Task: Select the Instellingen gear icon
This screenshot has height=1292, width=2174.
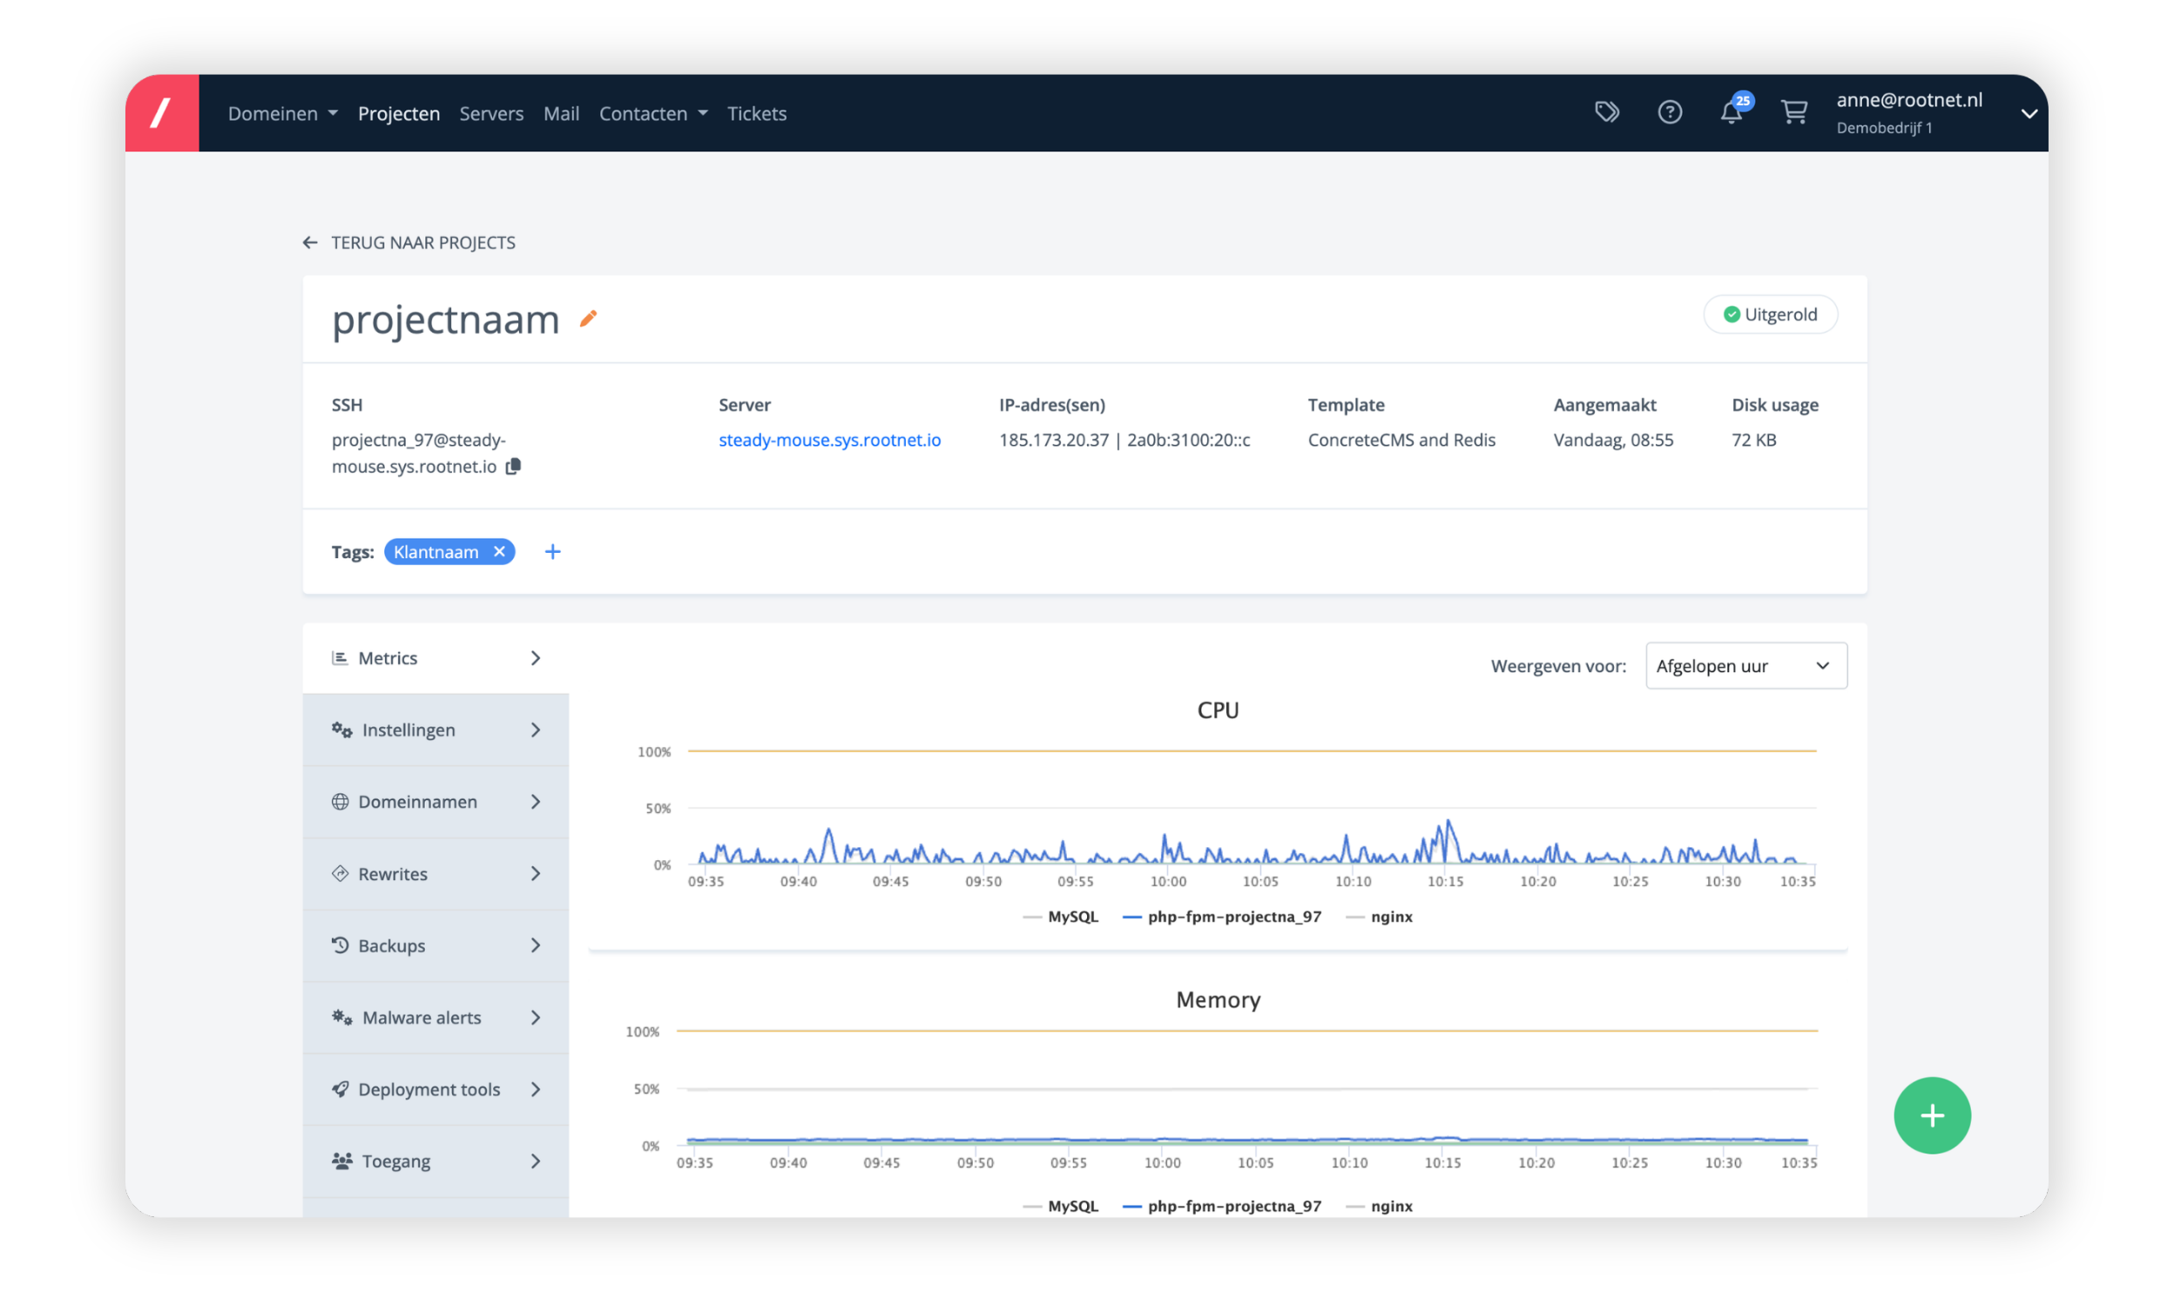Action: tap(341, 730)
